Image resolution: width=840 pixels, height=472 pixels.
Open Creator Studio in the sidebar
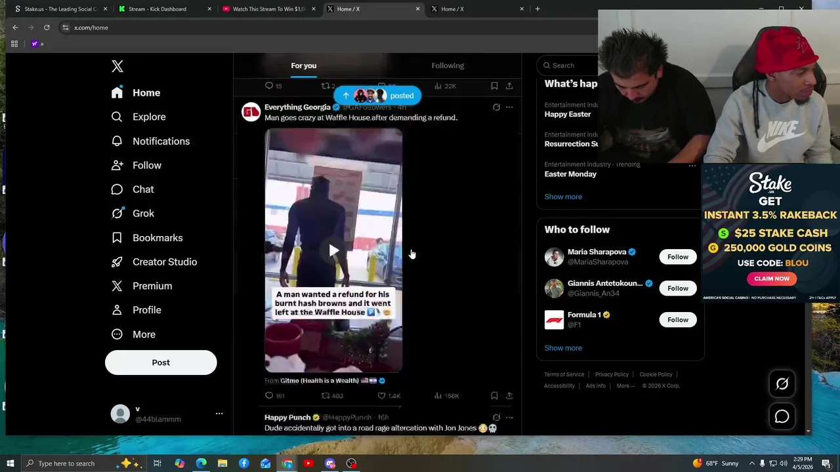(x=154, y=262)
